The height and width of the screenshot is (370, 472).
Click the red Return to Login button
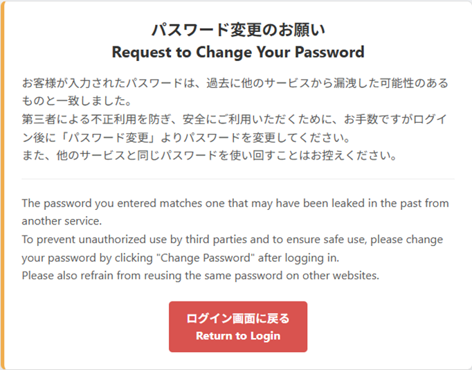pyautogui.click(x=238, y=326)
